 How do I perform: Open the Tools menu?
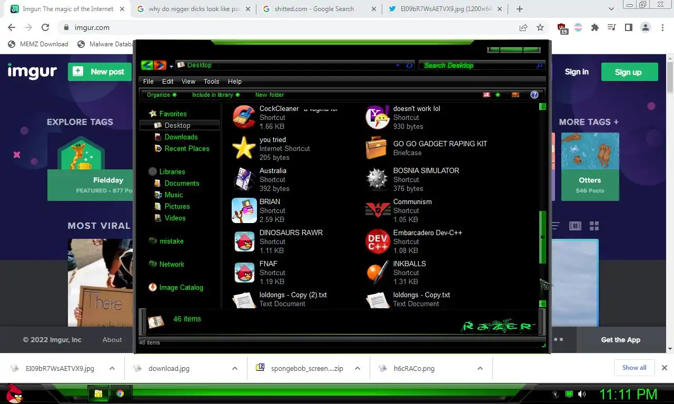click(x=211, y=81)
